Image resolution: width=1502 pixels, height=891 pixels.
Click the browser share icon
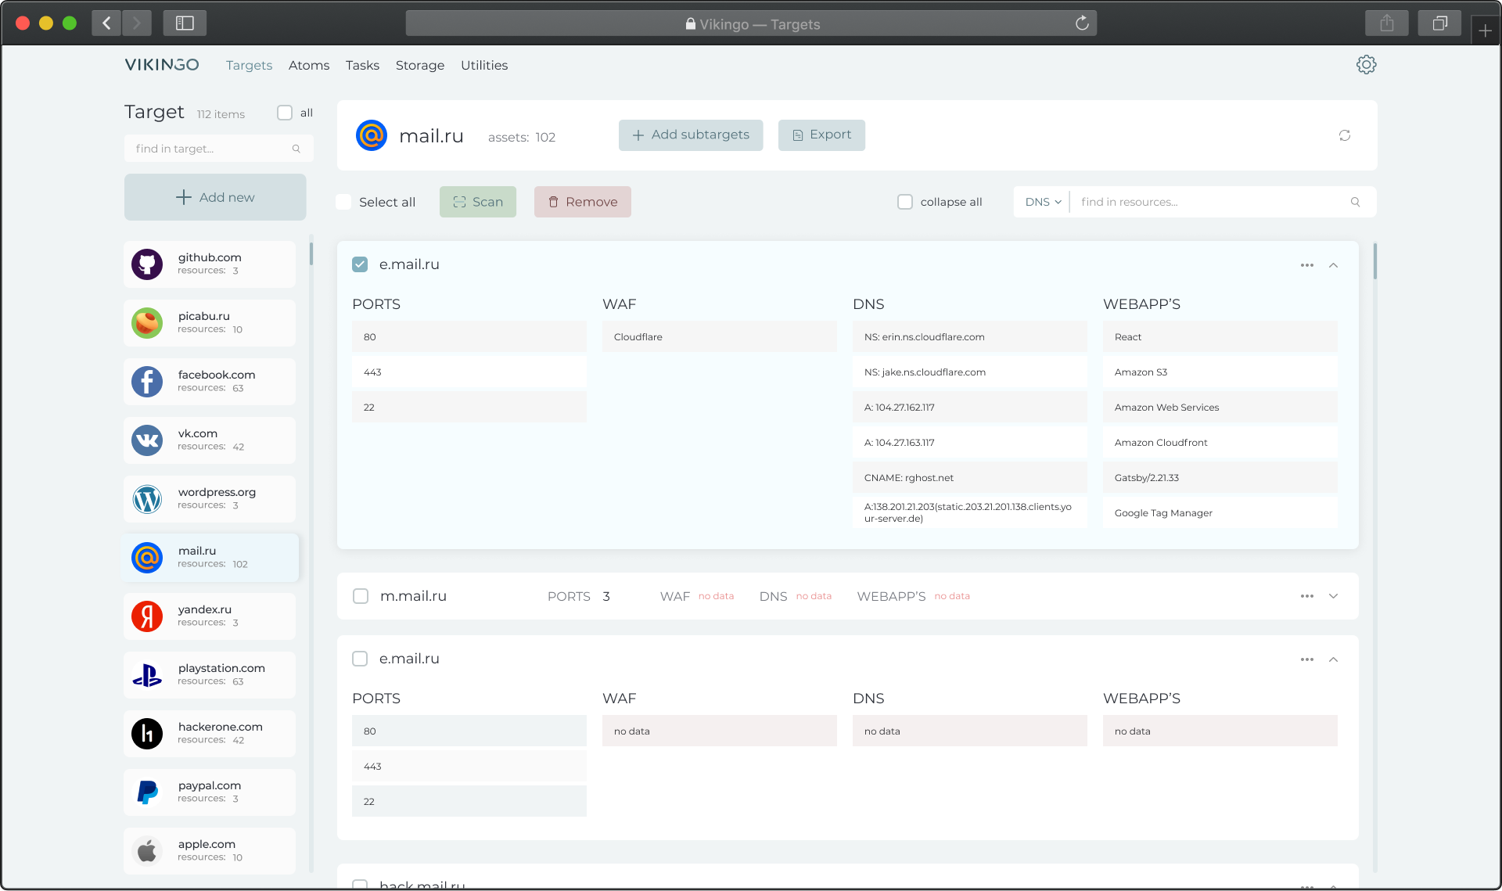[1386, 23]
